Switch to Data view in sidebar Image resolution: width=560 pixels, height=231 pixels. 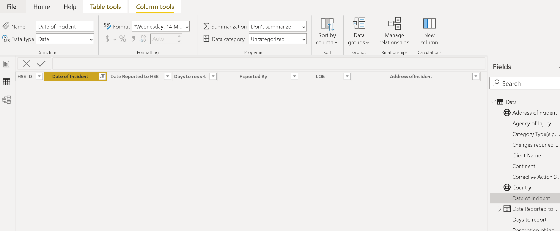[x=7, y=82]
